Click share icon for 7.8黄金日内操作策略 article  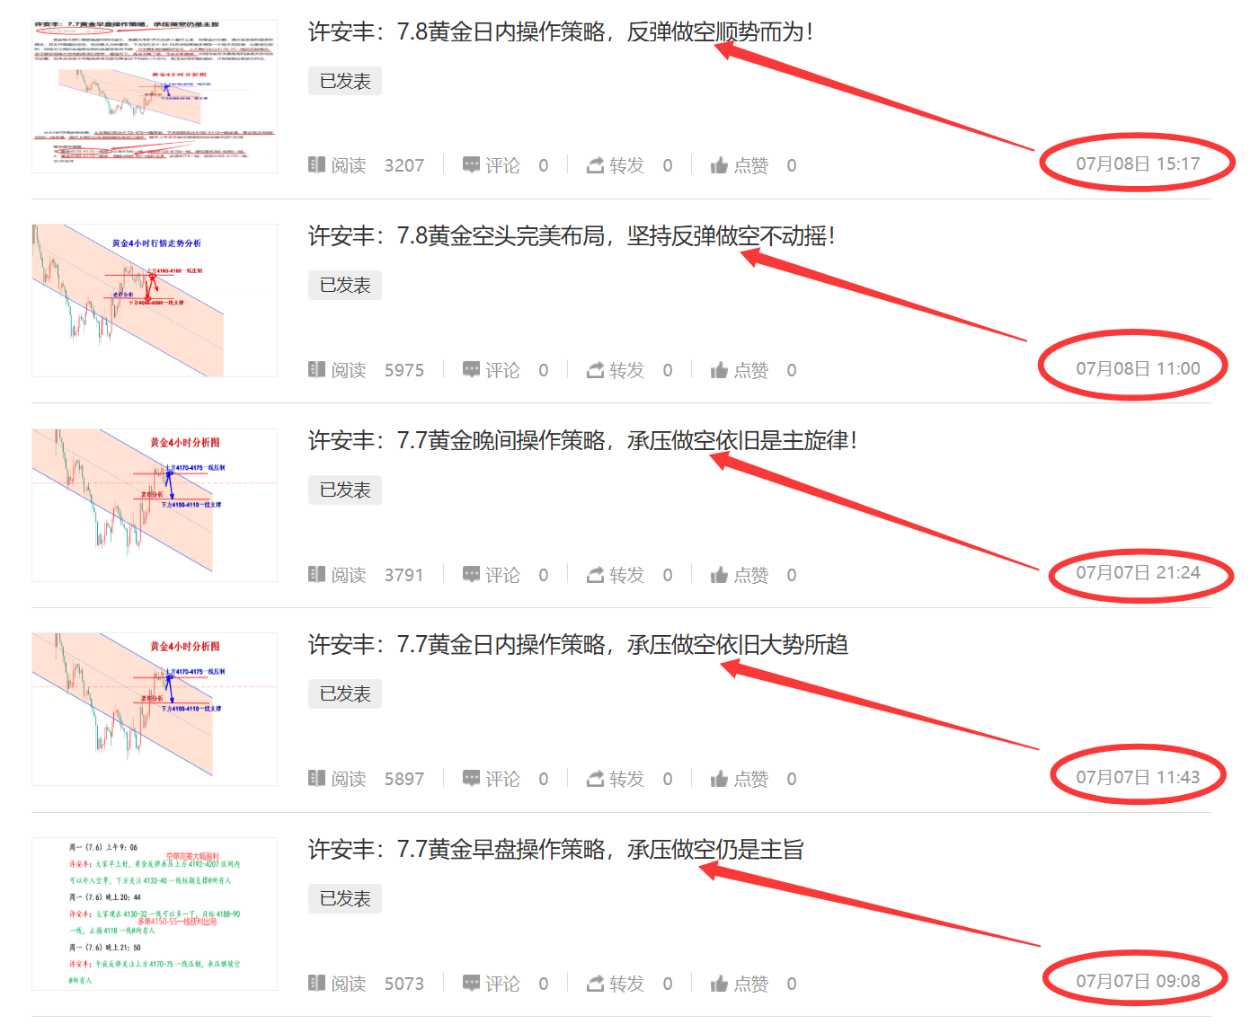click(595, 164)
